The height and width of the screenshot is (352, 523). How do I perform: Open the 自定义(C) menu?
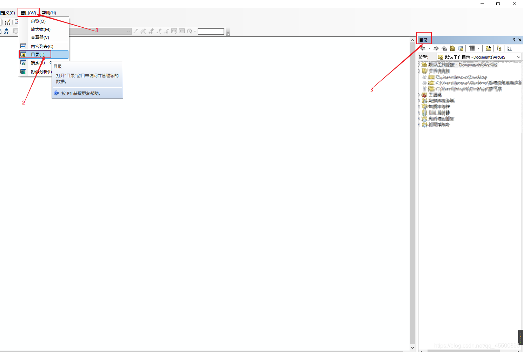[7, 13]
